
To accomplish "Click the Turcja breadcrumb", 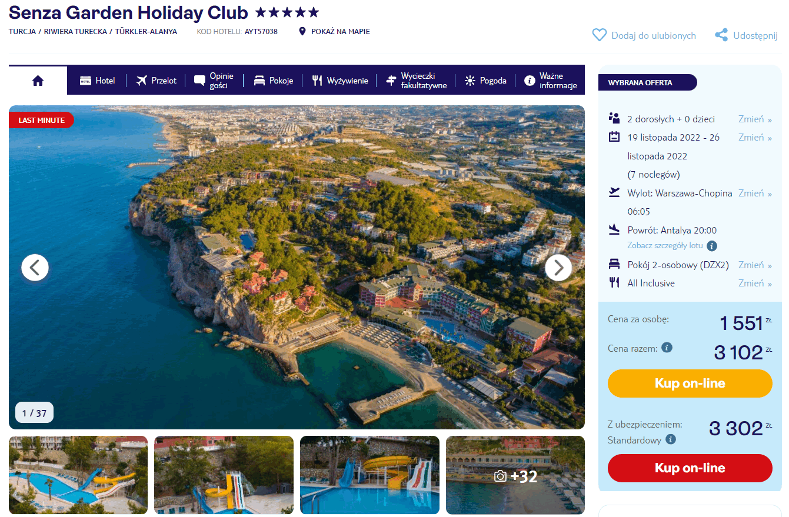I will pyautogui.click(x=22, y=32).
